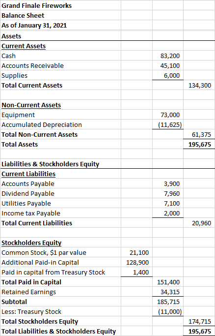215x336 pixels.
Task: Click the 'Supplies' label cell
Action: click(60, 75)
